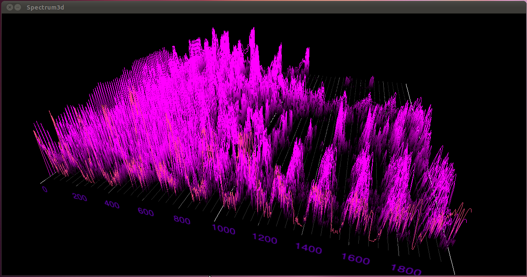Click the 800 frequency axis label
Image resolution: width=527 pixels, height=277 pixels.
[x=182, y=220]
